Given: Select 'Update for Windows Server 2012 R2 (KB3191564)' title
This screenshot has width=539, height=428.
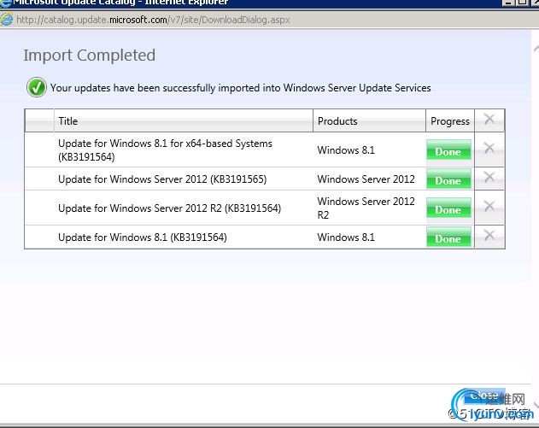Looking at the screenshot, I should coord(169,208).
